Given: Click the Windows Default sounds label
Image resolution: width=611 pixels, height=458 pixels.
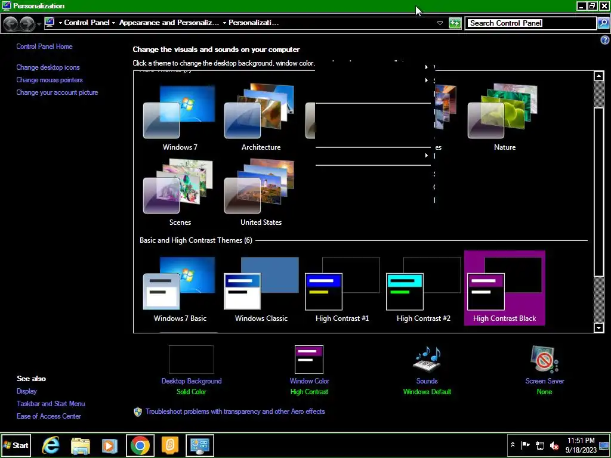Looking at the screenshot, I should pyautogui.click(x=427, y=392).
